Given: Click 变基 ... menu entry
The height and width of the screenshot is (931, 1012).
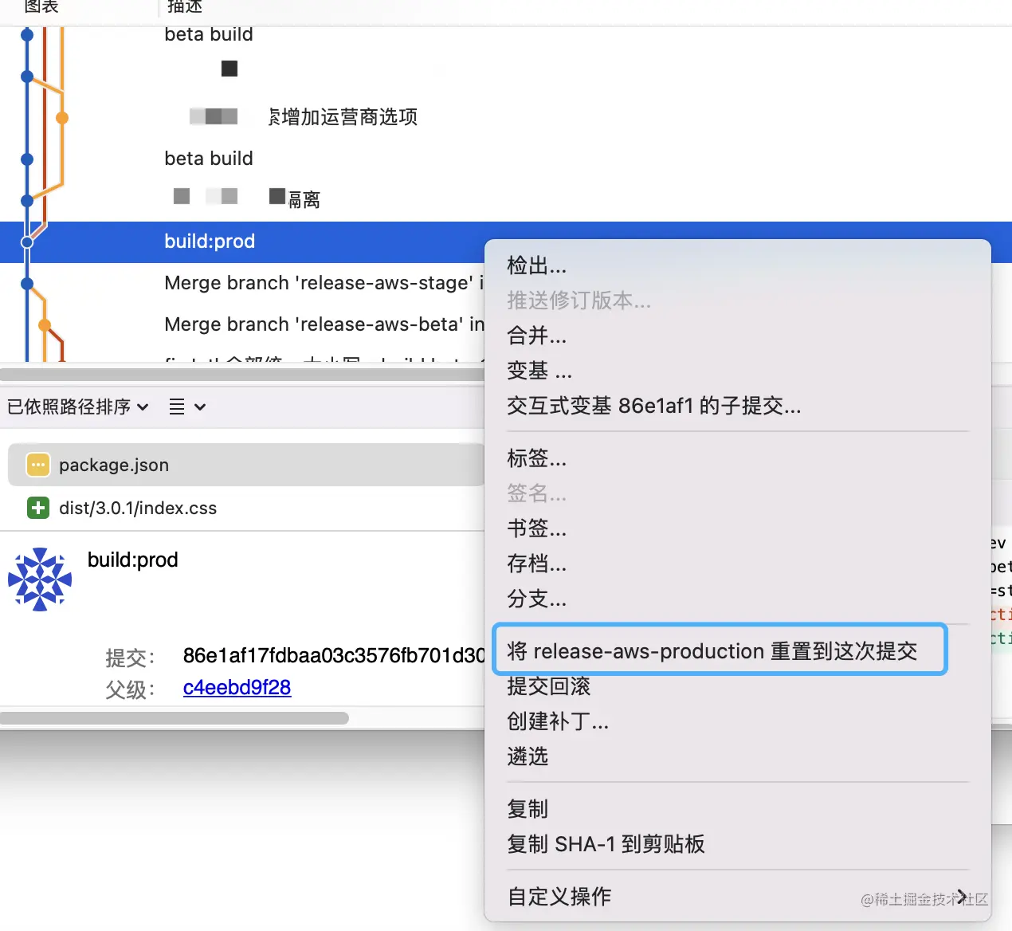Looking at the screenshot, I should click(x=539, y=371).
